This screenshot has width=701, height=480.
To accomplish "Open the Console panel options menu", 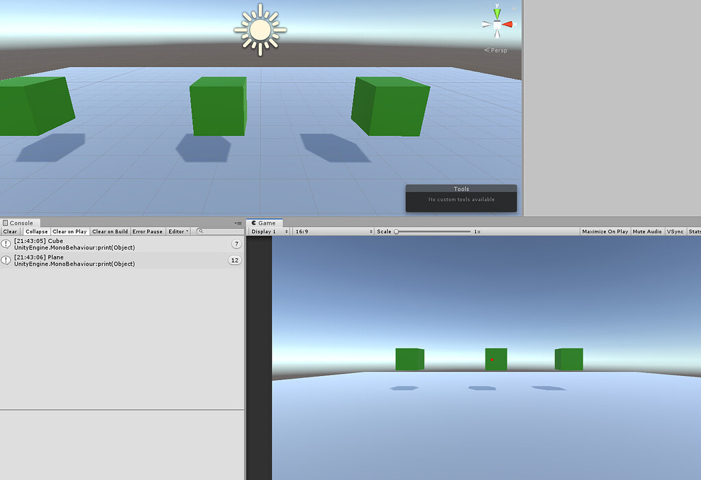I will (x=238, y=223).
